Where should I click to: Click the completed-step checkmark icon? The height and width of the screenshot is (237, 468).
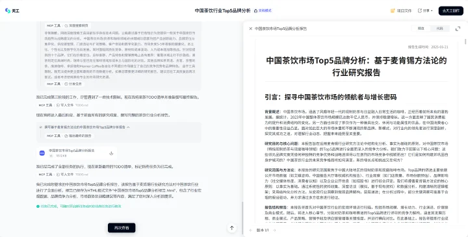pos(41,127)
